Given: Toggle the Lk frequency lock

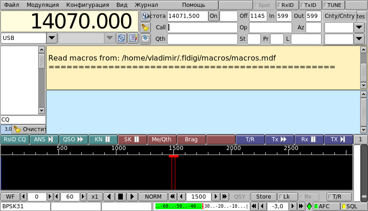Looking at the screenshot, I should tap(287, 197).
